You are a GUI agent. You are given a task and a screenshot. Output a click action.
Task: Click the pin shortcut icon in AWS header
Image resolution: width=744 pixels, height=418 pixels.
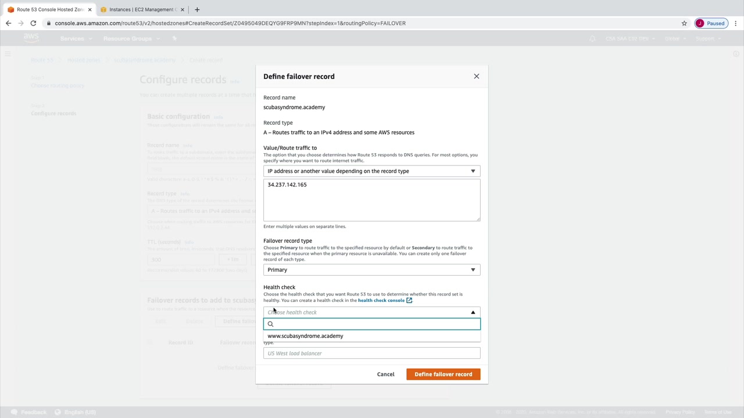174,39
